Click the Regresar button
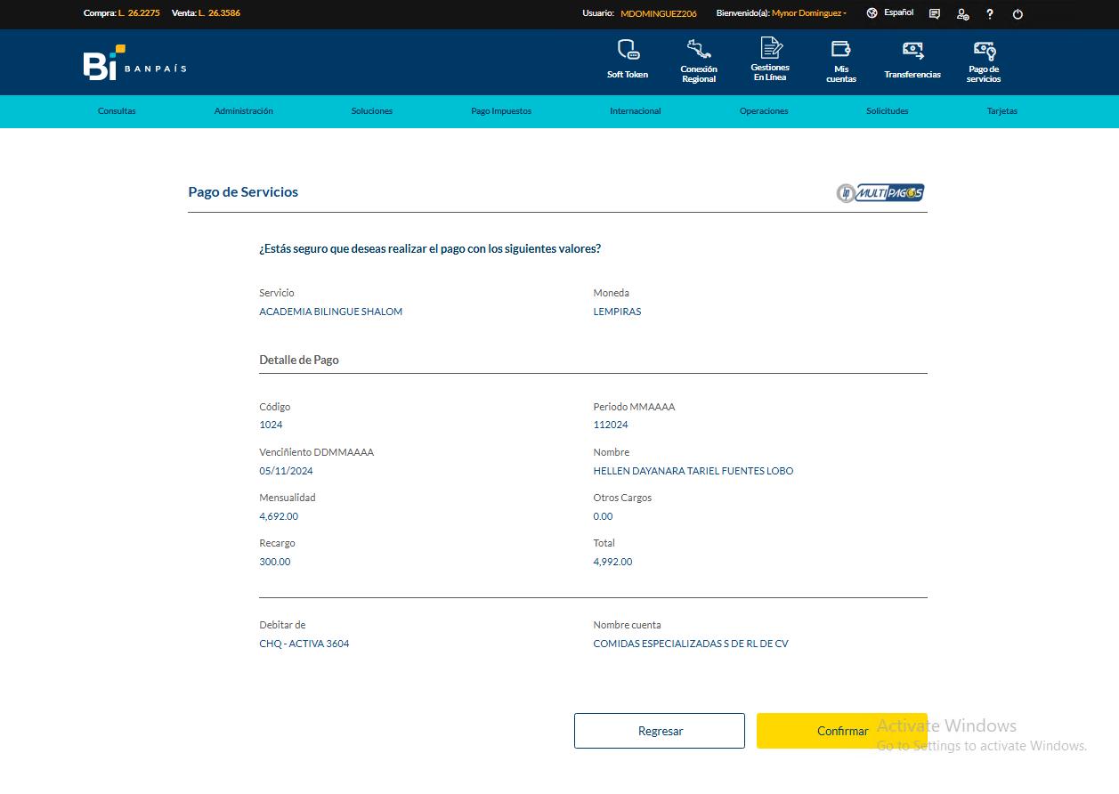The image size is (1119, 794). point(660,731)
